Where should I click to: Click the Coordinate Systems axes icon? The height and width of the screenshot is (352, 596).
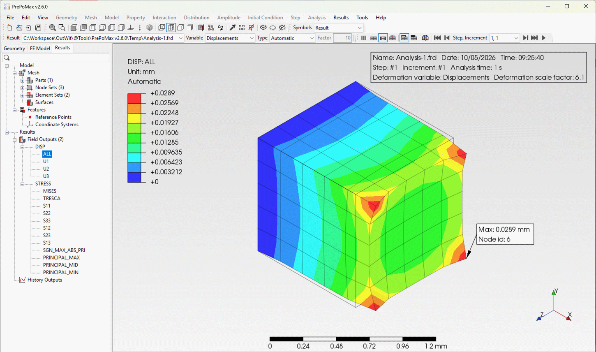30,125
